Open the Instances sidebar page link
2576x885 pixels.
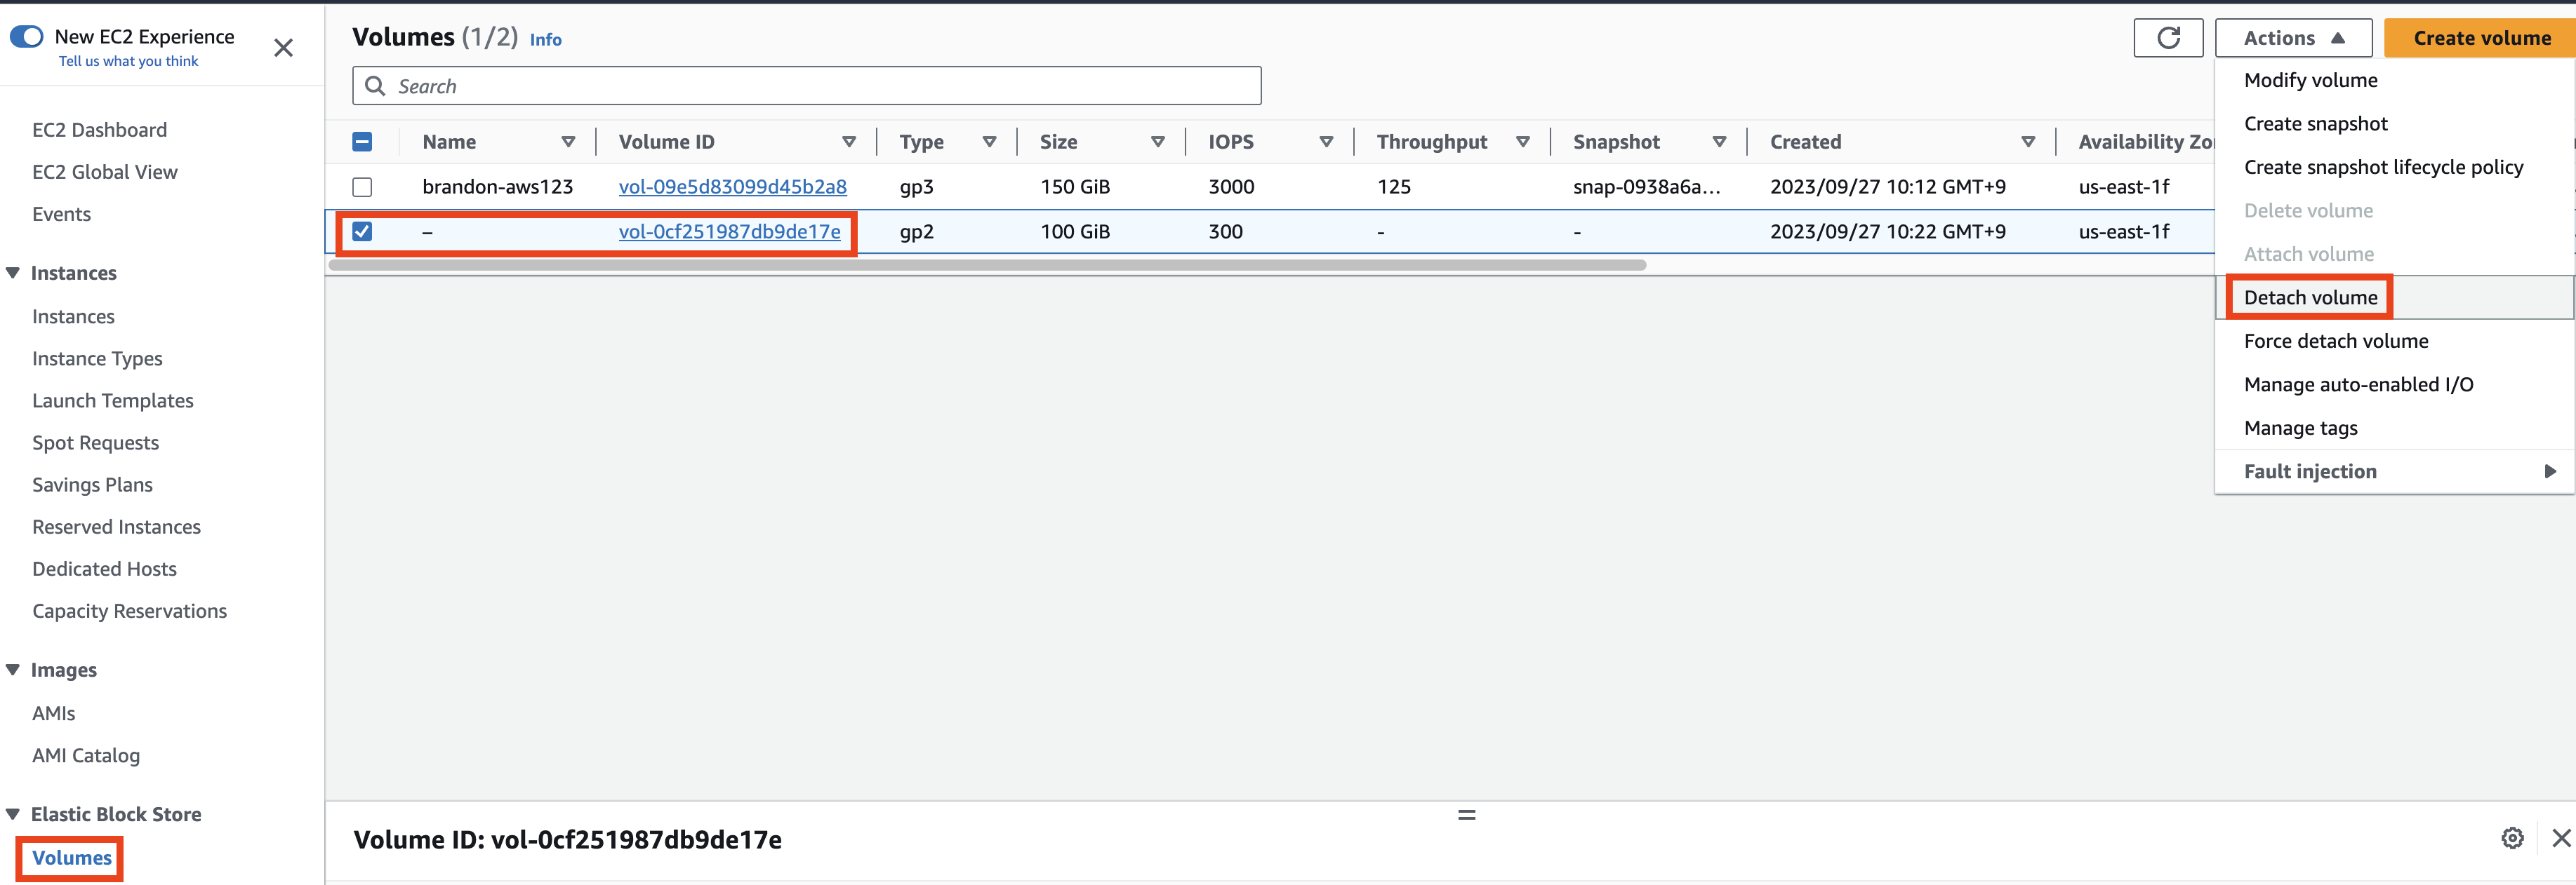point(73,317)
